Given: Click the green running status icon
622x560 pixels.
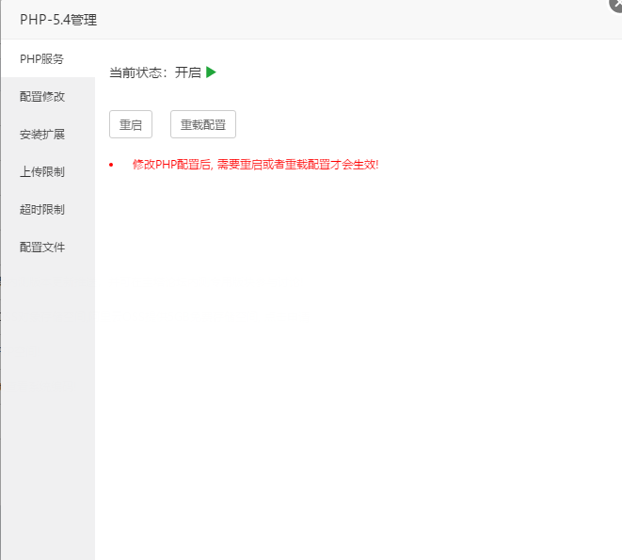Looking at the screenshot, I should 211,72.
